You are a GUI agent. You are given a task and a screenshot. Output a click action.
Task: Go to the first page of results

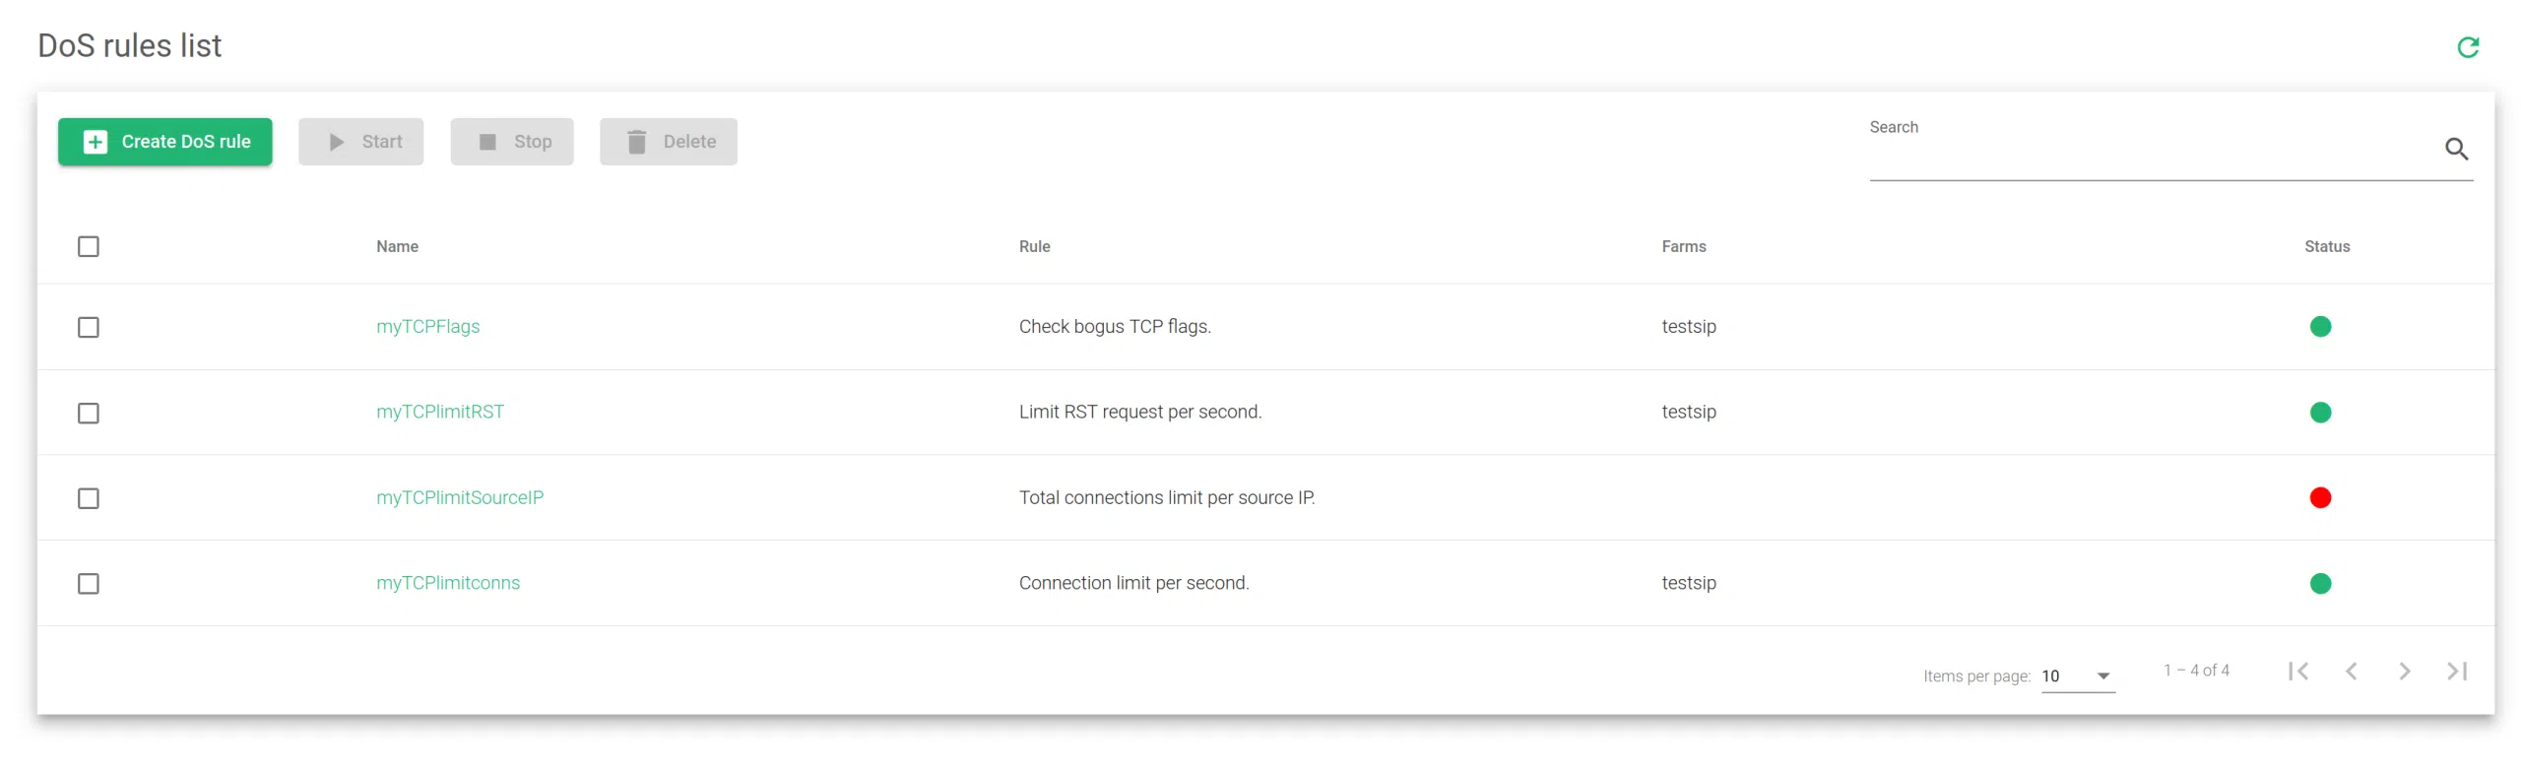(2297, 672)
